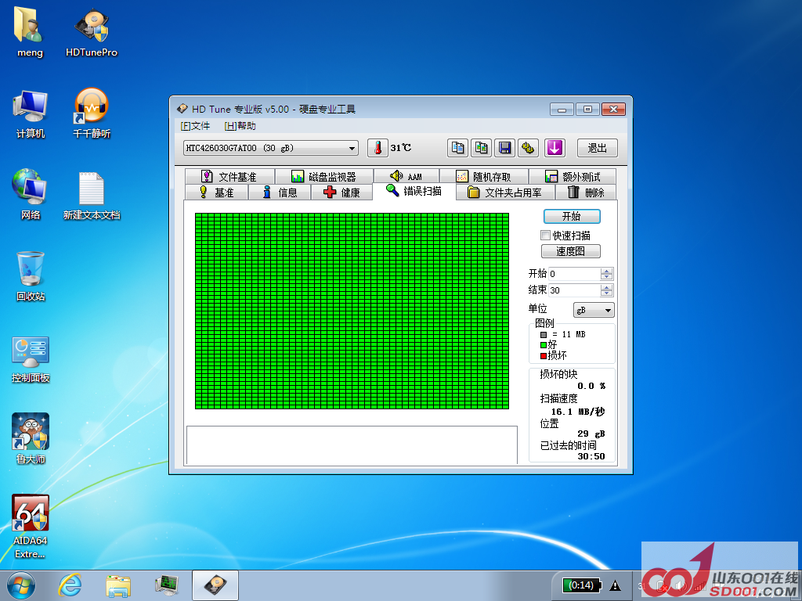Switch to the 基准 benchmark tab
Viewport: 802px width, 601px height.
pos(216,193)
